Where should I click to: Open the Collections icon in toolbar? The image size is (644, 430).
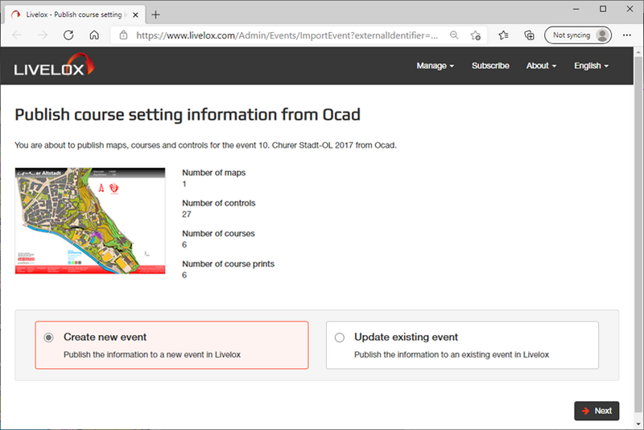click(x=530, y=35)
